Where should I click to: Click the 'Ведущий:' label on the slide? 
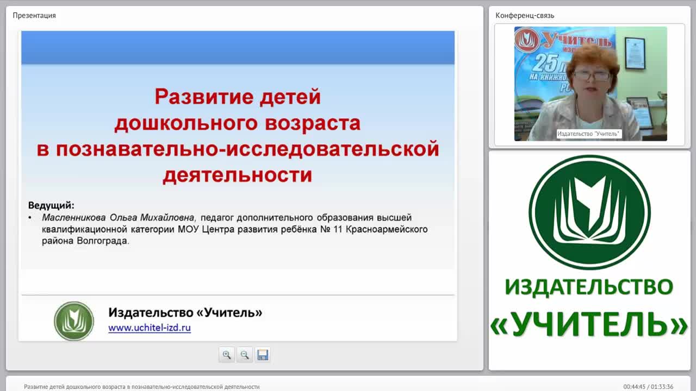51,206
